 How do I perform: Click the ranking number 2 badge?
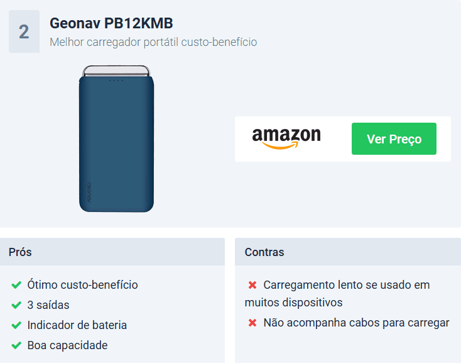[x=24, y=31]
